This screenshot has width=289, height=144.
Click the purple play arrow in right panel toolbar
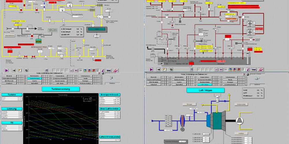151,69
